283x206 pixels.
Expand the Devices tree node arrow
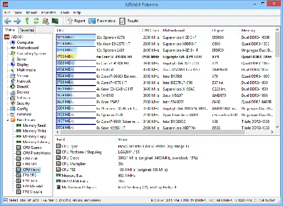click(7, 92)
